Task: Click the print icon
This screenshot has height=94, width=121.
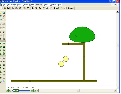Action: [x=24, y=8]
